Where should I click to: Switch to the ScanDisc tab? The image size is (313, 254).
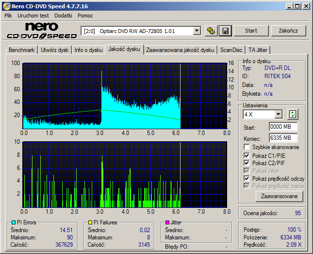(x=231, y=50)
